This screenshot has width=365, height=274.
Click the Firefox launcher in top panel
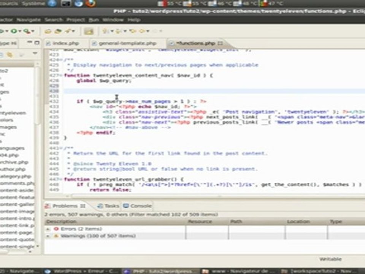[90, 3]
